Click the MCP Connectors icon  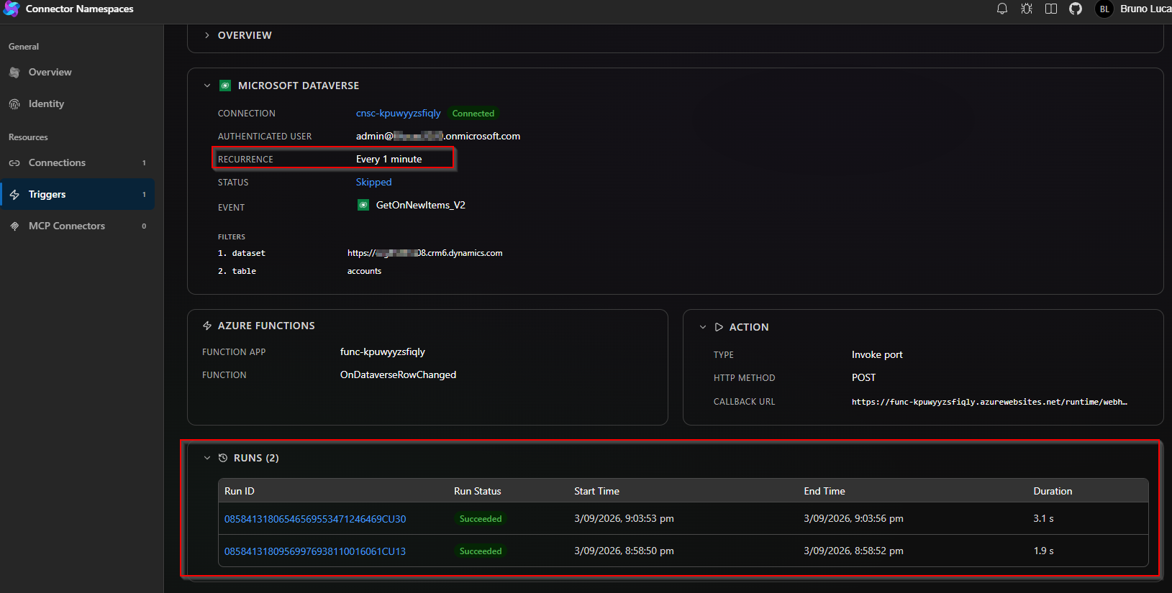[x=14, y=226]
